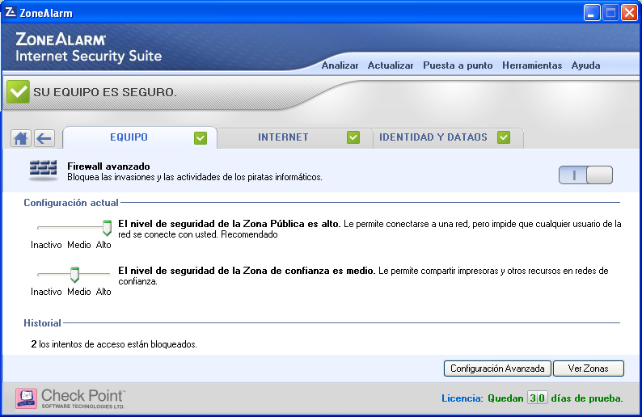Screen dimensions: 642x417
Task: Minimize the ZoneAlarm window
Action: 591,13
